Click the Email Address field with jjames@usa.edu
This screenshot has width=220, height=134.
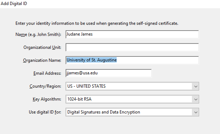click(x=109, y=73)
